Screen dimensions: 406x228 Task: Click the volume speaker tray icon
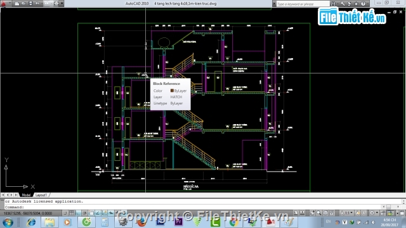coord(373,222)
